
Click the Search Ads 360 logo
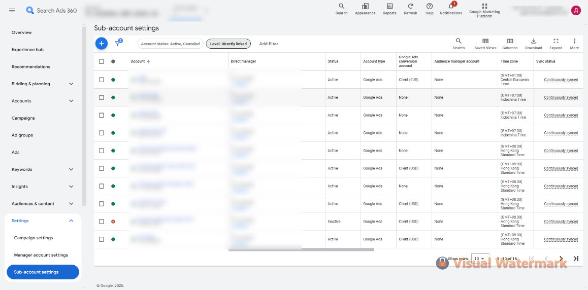(x=51, y=11)
